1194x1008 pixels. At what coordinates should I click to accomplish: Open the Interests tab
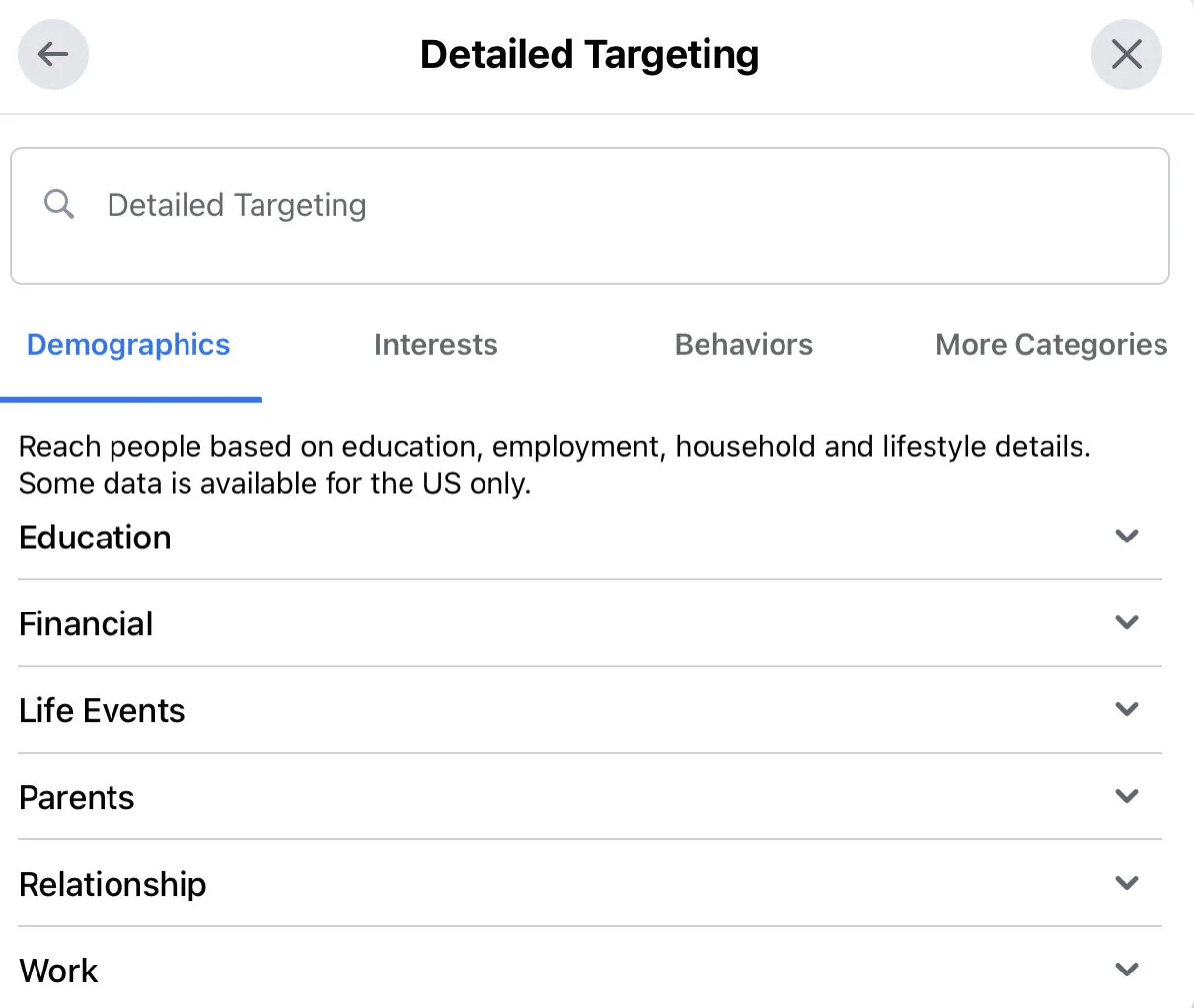coord(435,345)
